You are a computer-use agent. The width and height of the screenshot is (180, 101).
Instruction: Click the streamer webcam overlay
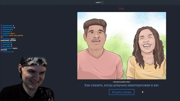point(27,79)
